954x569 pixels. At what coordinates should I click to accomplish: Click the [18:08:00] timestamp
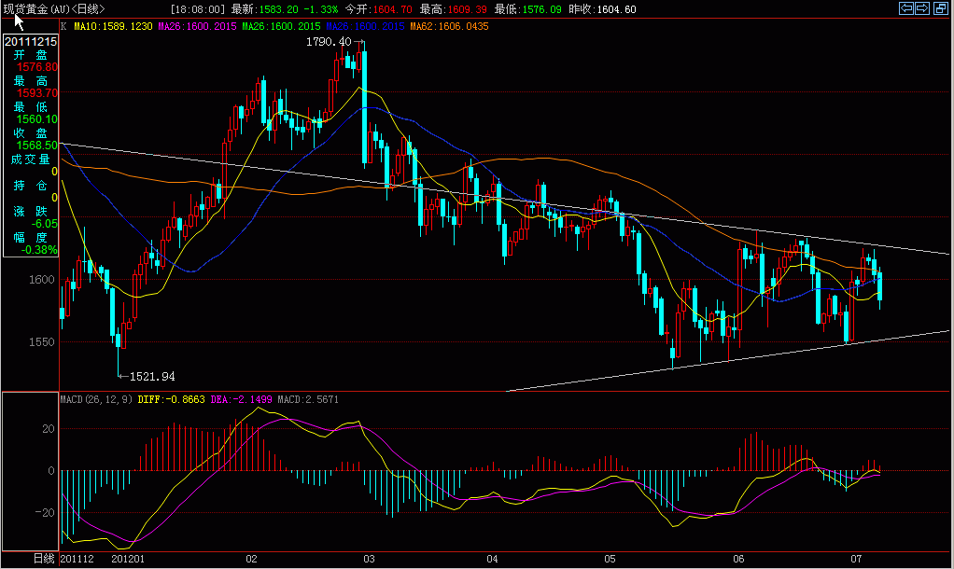198,9
